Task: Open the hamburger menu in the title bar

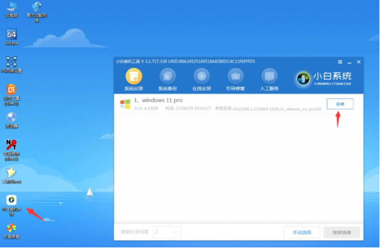Action: pos(340,62)
